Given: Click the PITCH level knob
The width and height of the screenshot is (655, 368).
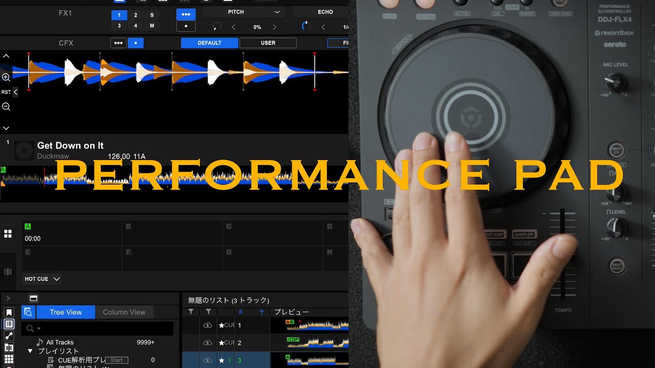Looking at the screenshot, I should click(217, 26).
